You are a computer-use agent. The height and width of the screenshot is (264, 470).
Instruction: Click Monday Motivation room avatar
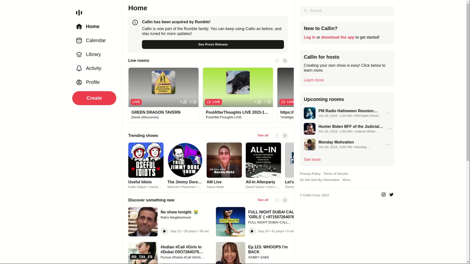coord(310,144)
